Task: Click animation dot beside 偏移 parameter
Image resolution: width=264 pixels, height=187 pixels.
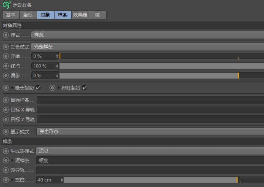Action: [6, 76]
